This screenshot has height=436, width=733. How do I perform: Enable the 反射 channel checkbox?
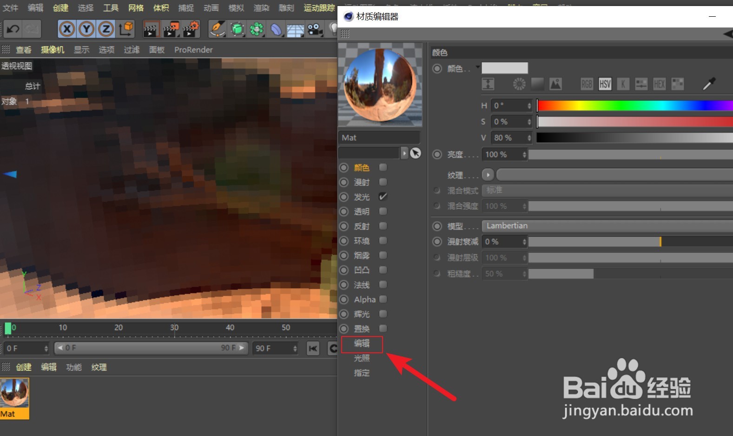[383, 226]
